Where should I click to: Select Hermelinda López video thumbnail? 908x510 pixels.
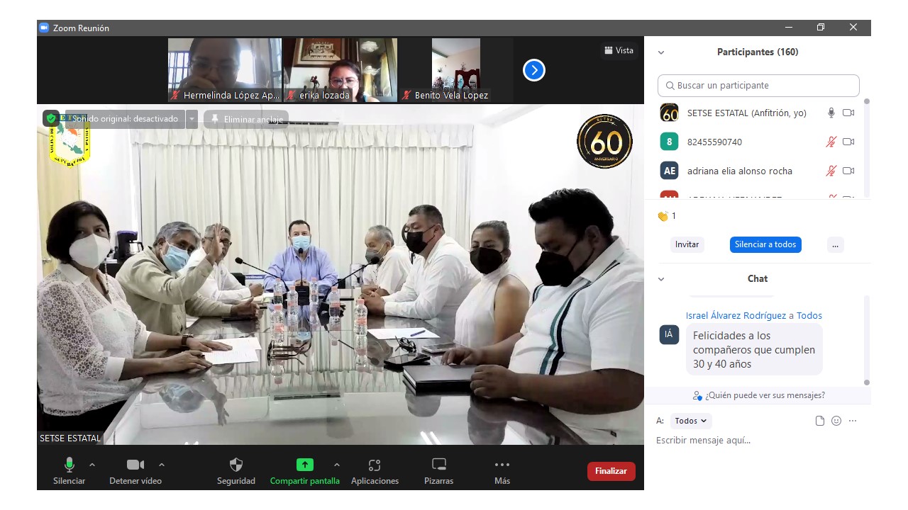pos(225,70)
